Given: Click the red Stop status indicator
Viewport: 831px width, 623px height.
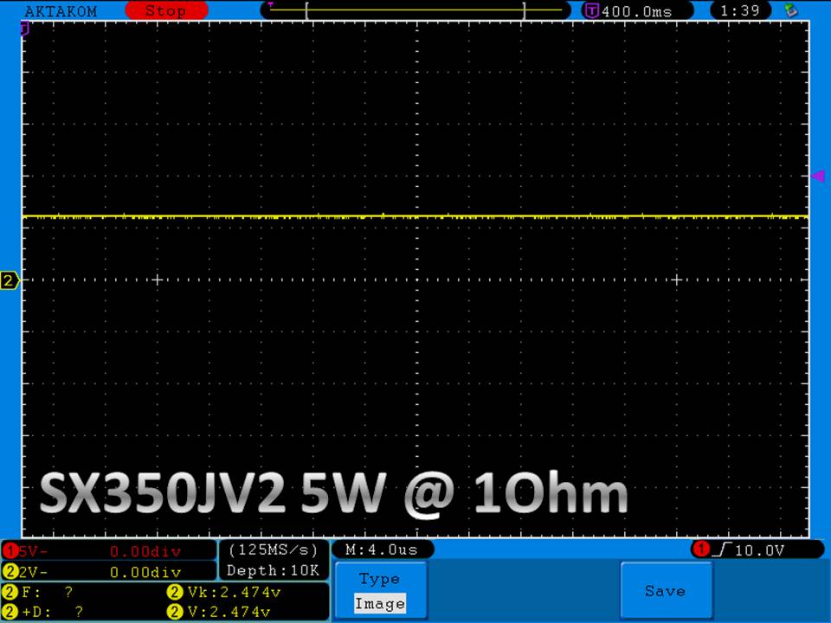Looking at the screenshot, I should pos(166,11).
